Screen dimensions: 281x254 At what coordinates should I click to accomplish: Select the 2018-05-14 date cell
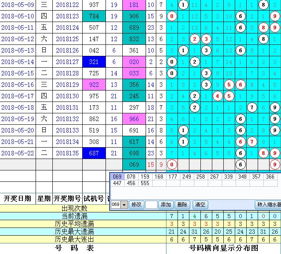coord(18,62)
